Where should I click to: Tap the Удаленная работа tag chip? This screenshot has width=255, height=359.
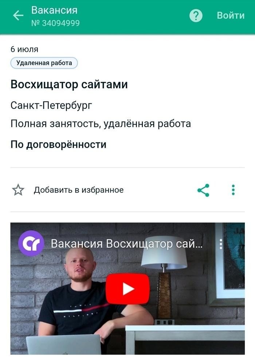(44, 63)
